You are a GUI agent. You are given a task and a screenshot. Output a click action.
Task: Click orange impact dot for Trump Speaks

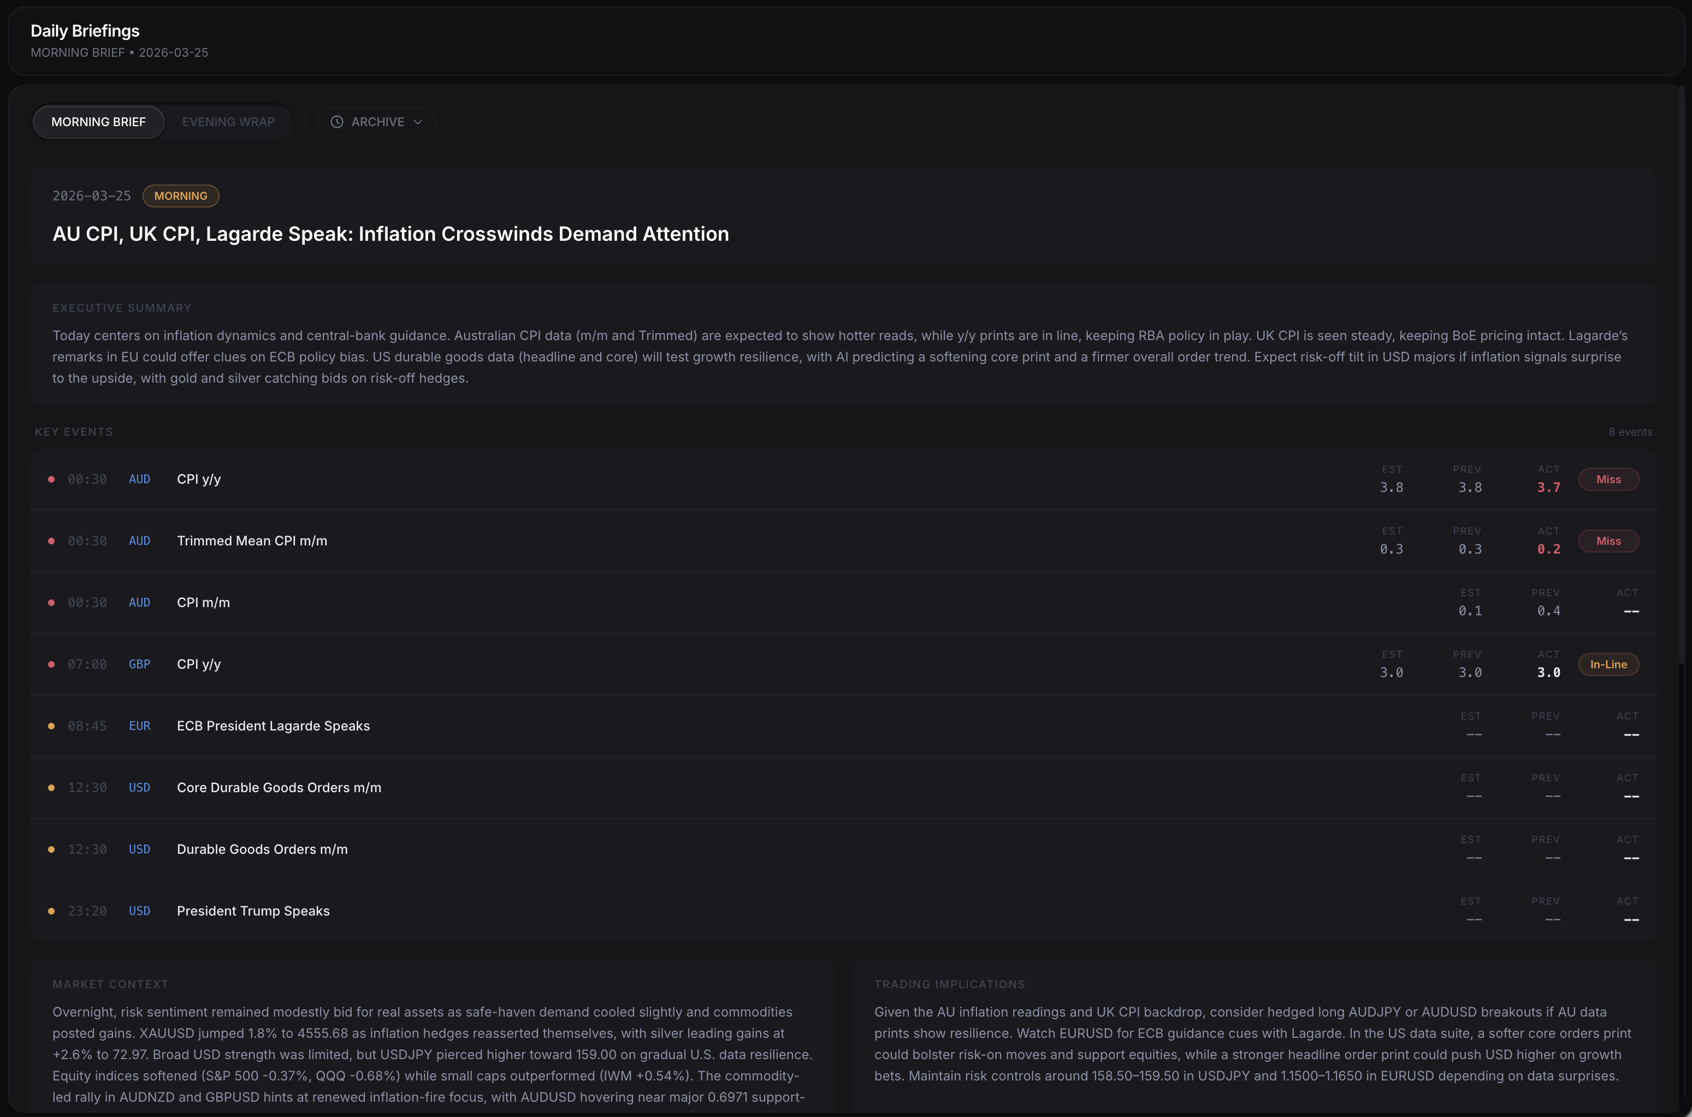(51, 911)
